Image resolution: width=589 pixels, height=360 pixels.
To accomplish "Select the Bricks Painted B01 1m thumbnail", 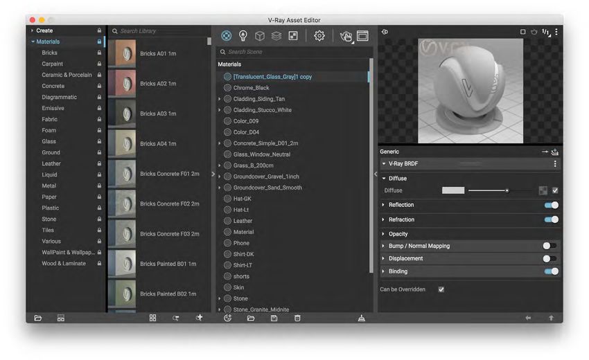I will (x=122, y=264).
